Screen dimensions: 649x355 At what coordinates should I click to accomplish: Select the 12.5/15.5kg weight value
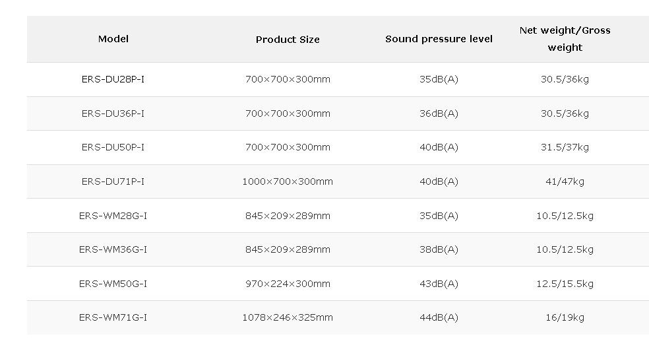pyautogui.click(x=565, y=284)
